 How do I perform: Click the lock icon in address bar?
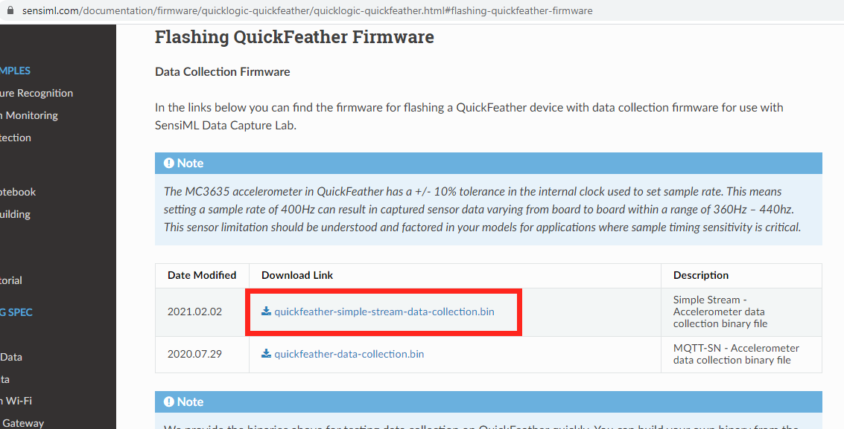point(10,10)
